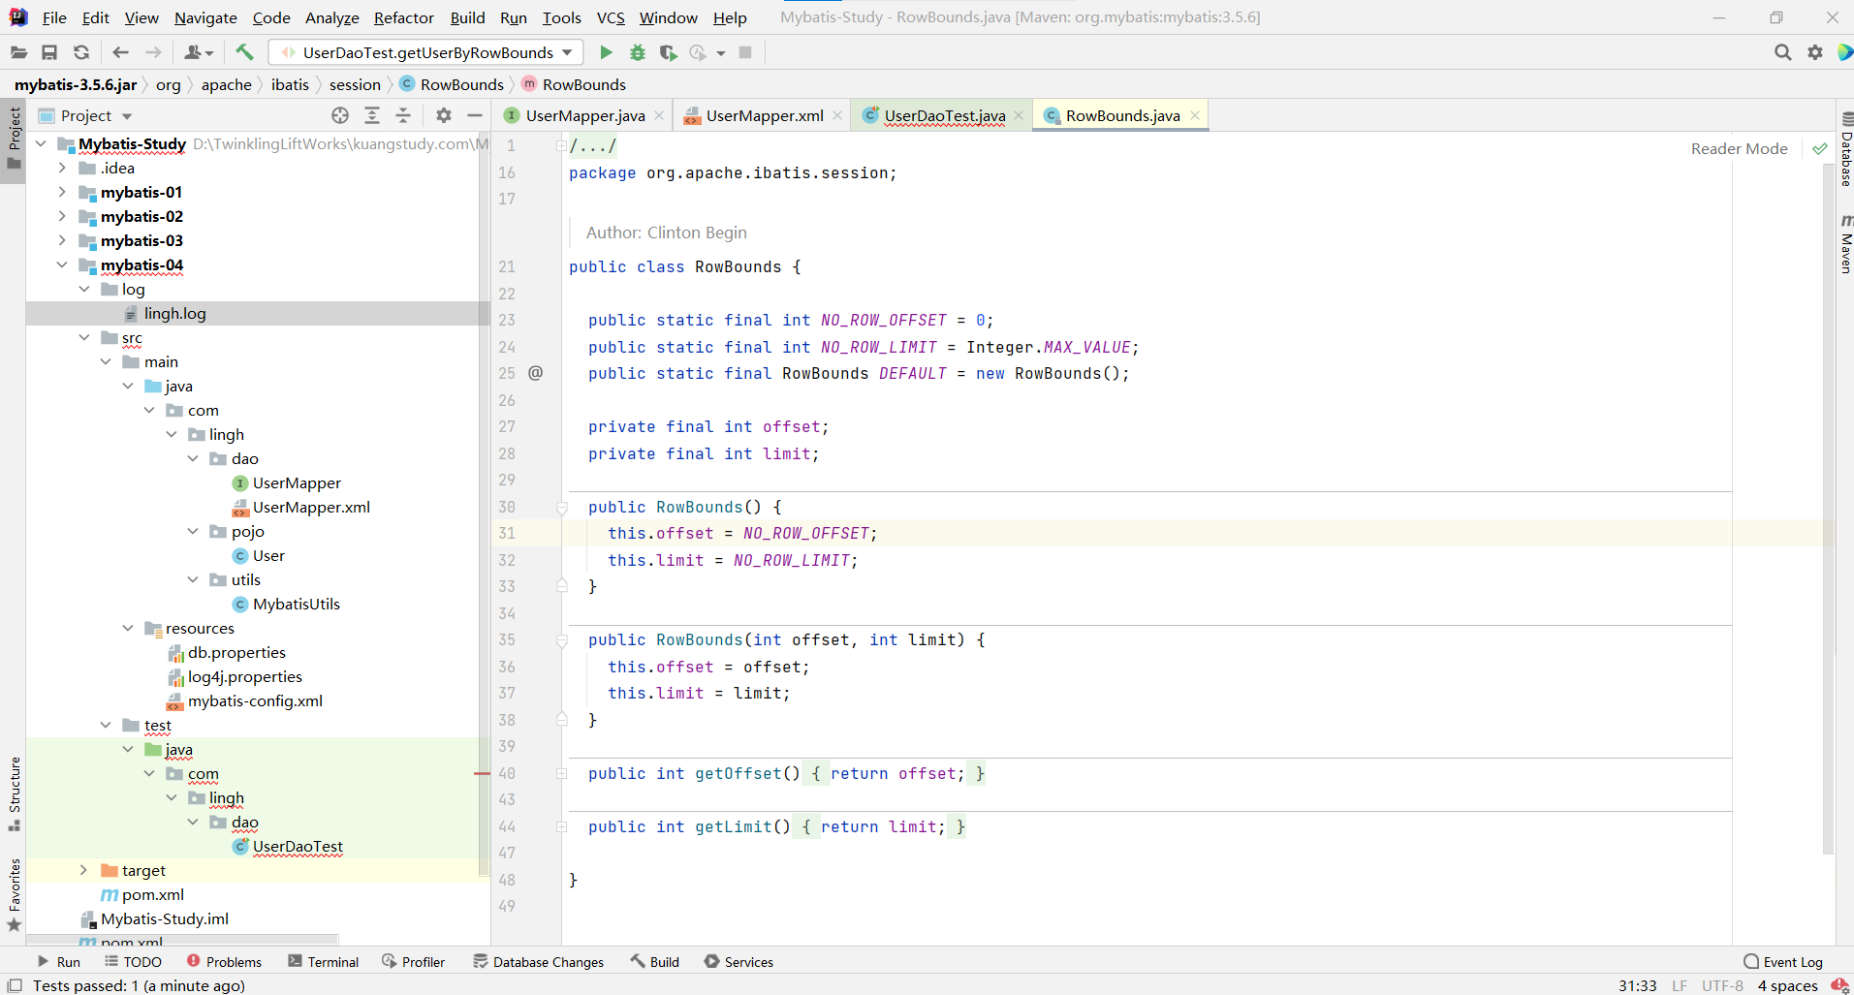The image size is (1854, 995).
Task: Click the inspection green checkmark in editor
Action: [1820, 148]
